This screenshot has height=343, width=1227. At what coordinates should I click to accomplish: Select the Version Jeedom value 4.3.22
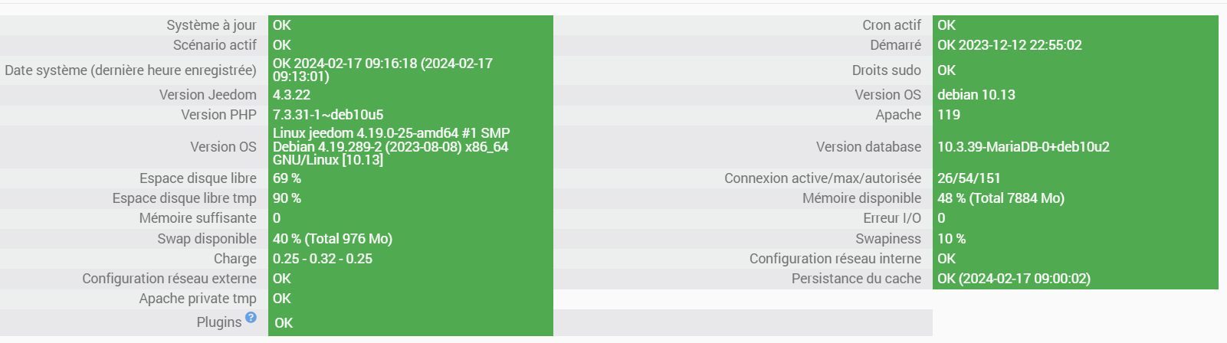coord(291,95)
